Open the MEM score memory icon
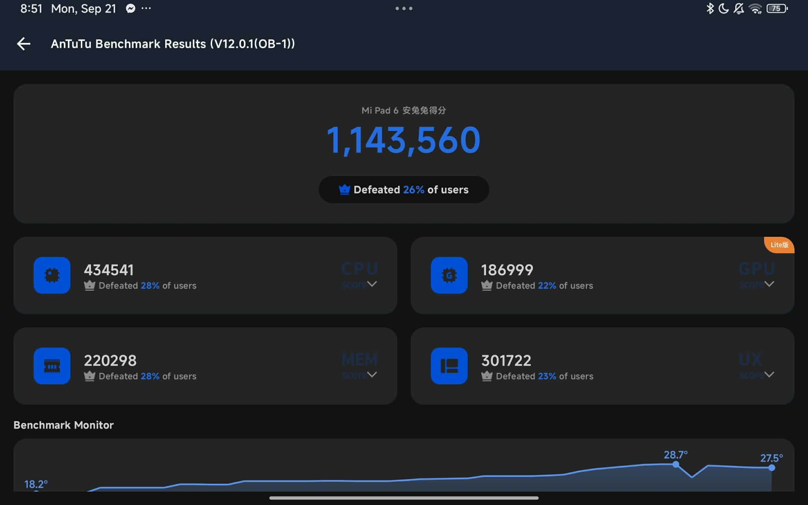Viewport: 808px width, 505px height. pyautogui.click(x=52, y=366)
